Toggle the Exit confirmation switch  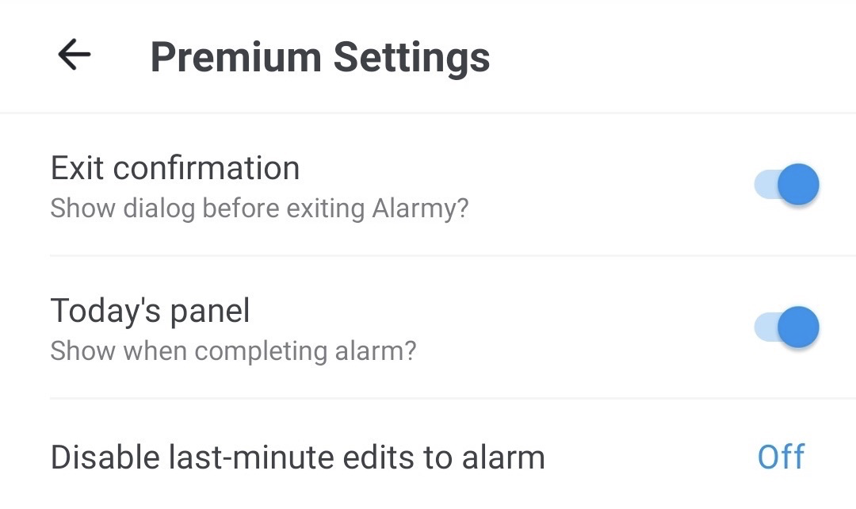coord(785,186)
